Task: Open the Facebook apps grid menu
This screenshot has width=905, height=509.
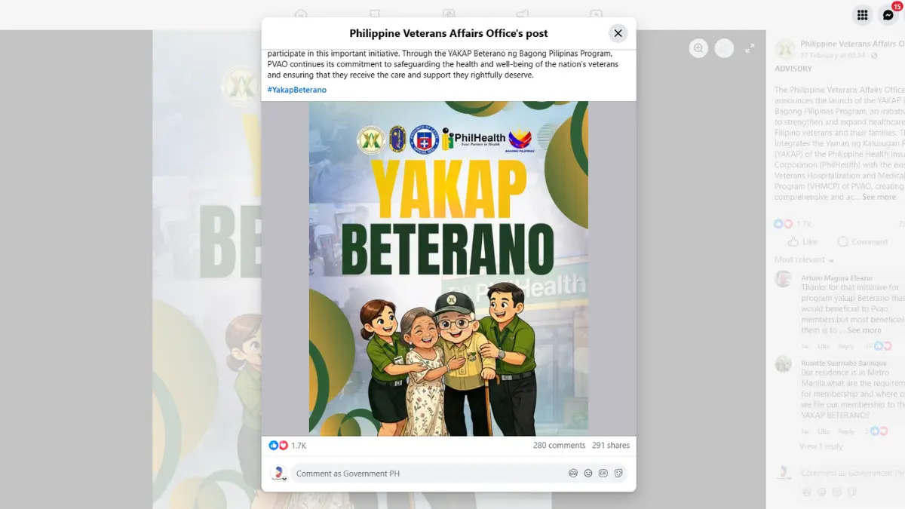Action: (862, 15)
